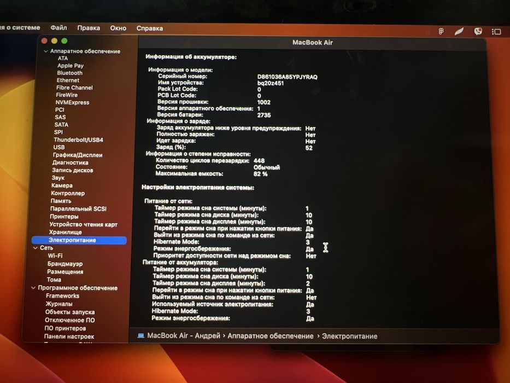510x383 pixels.
Task: Click the serial number D861036A85YPJYRAQ
Action: [287, 77]
